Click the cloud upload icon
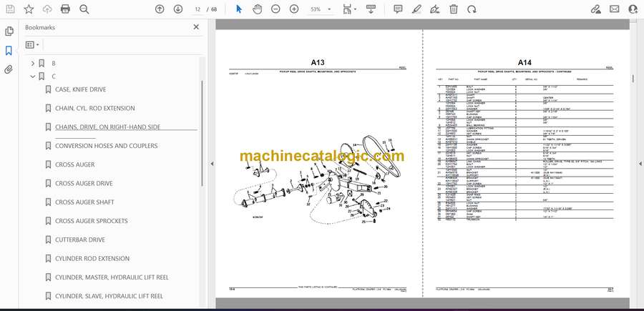This screenshot has height=311, width=644. (47, 9)
